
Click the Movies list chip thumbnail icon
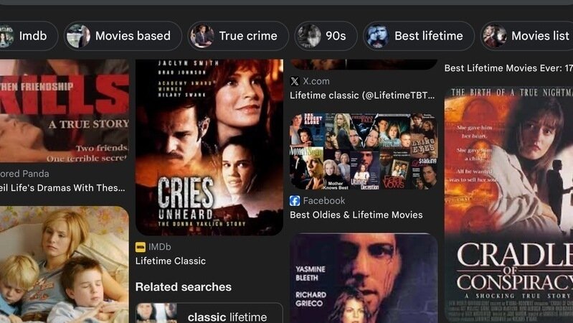[494, 36]
